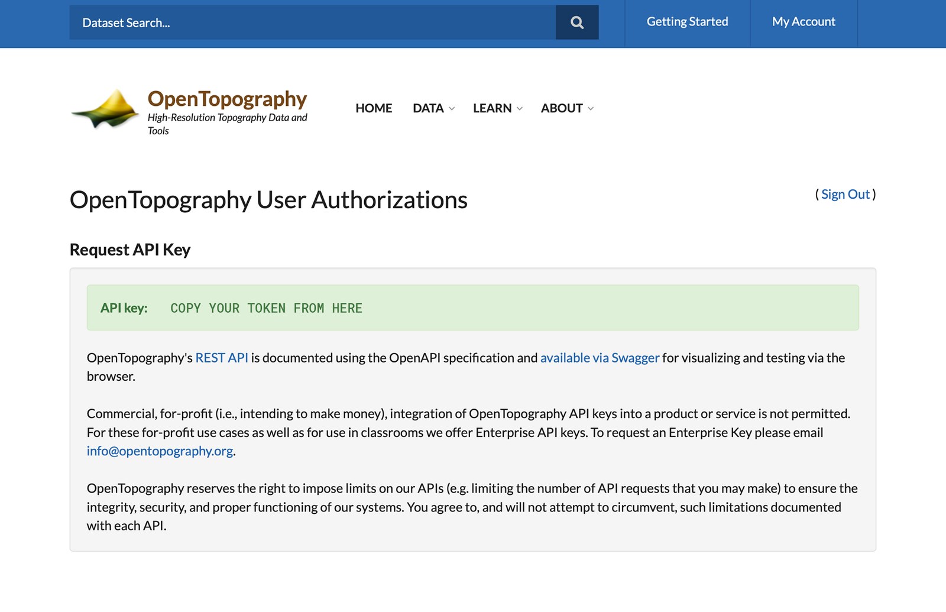Focus the Dataset Search field
Image resolution: width=946 pixels, height=612 pixels.
point(313,22)
